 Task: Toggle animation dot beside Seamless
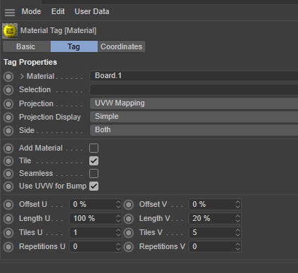click(x=8, y=174)
